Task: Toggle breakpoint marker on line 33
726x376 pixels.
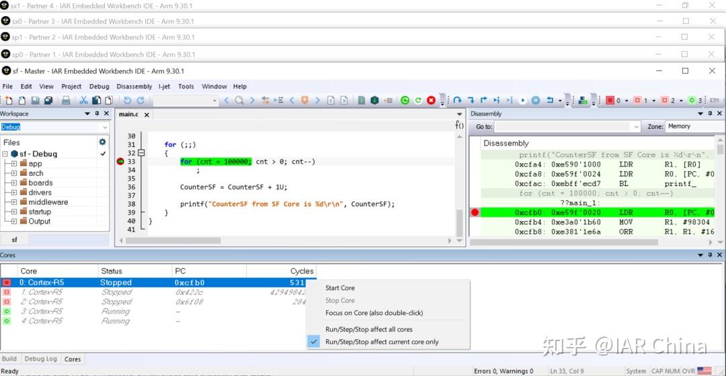Action: (x=120, y=161)
